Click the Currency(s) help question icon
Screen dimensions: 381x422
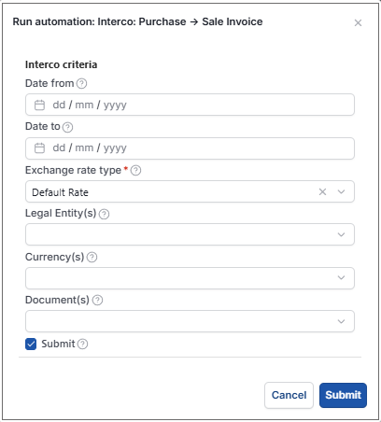click(x=92, y=257)
